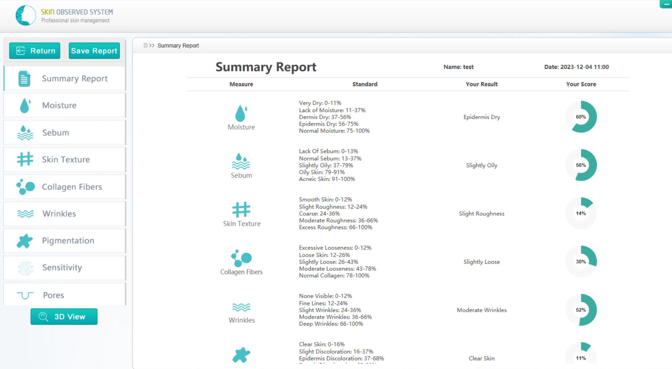
Task: Click the Pigmentation splat icon in sidebar
Action: [x=25, y=241]
